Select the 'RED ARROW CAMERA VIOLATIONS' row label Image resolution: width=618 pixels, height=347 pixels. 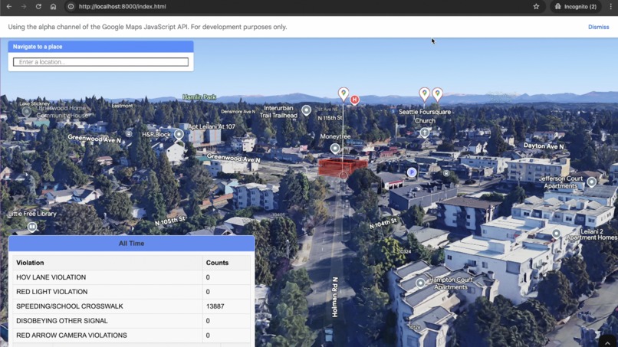[x=71, y=336]
